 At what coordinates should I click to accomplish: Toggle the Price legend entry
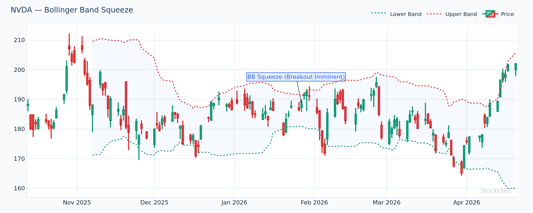(x=498, y=14)
